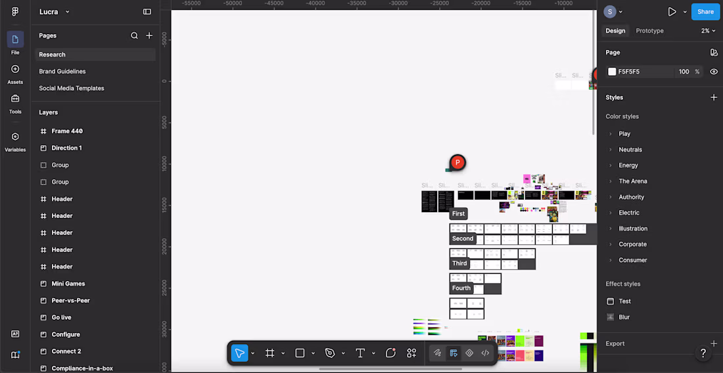Click the canvas horizontal scrollbar
The width and height of the screenshot is (723, 373).
click(x=390, y=369)
